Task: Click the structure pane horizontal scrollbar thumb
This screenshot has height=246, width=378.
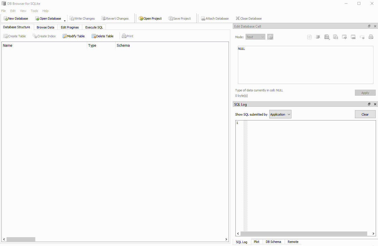Action: pyautogui.click(x=21, y=239)
